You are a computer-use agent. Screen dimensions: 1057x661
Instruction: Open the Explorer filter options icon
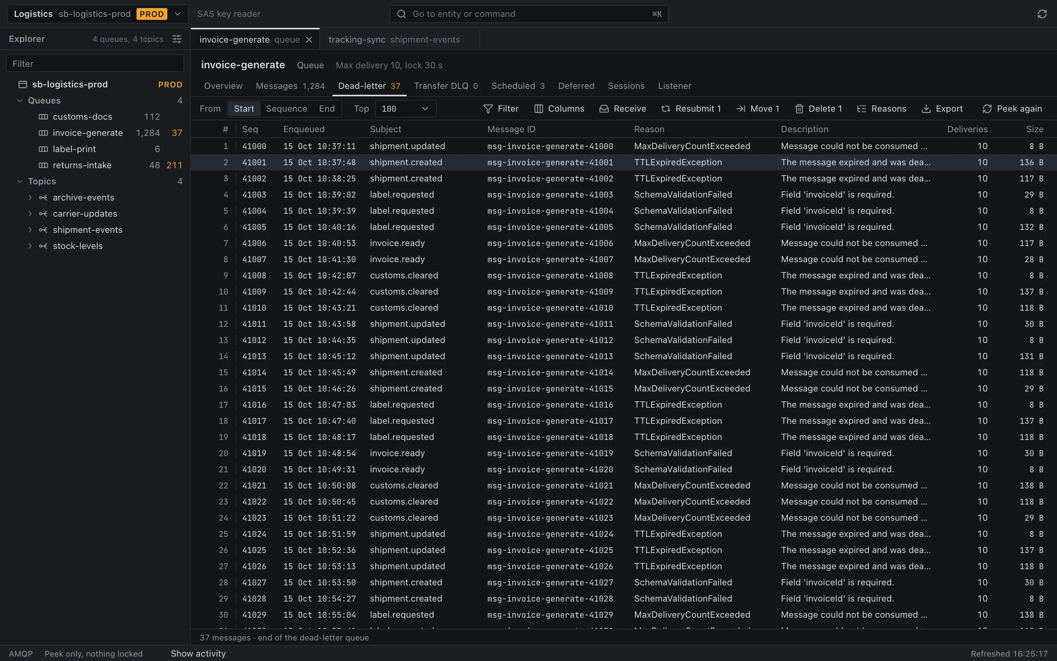click(x=177, y=39)
